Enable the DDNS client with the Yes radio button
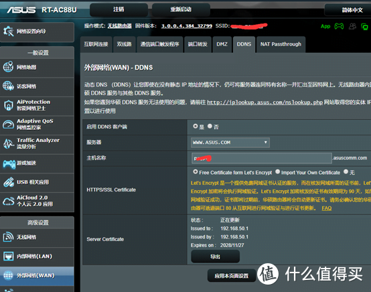The image size is (371, 292). click(x=195, y=126)
